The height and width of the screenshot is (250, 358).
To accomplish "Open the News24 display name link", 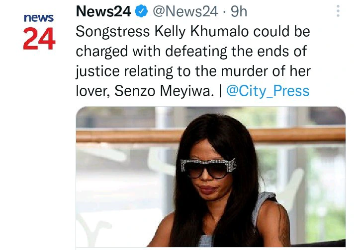I will [103, 11].
